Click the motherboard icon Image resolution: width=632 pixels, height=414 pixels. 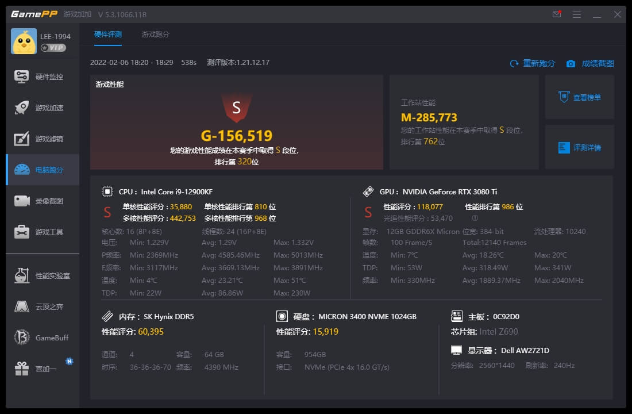tap(457, 316)
